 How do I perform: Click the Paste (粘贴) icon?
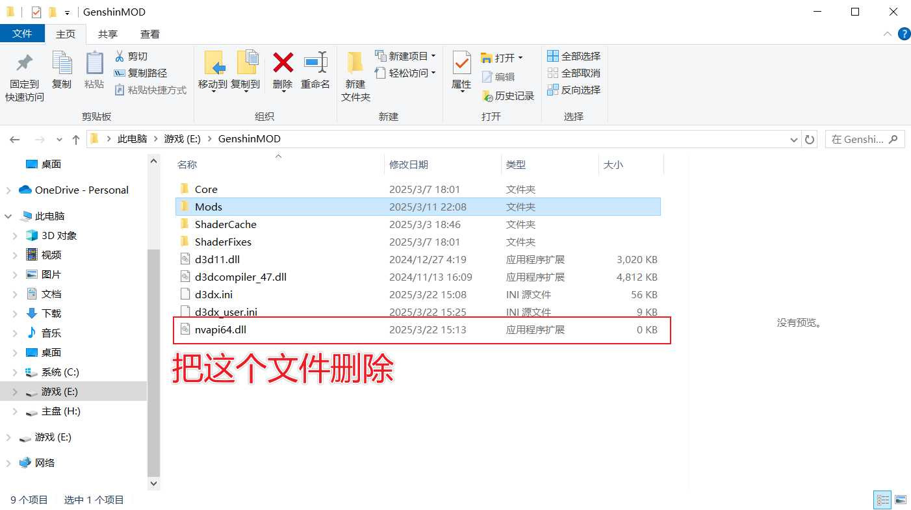94,71
